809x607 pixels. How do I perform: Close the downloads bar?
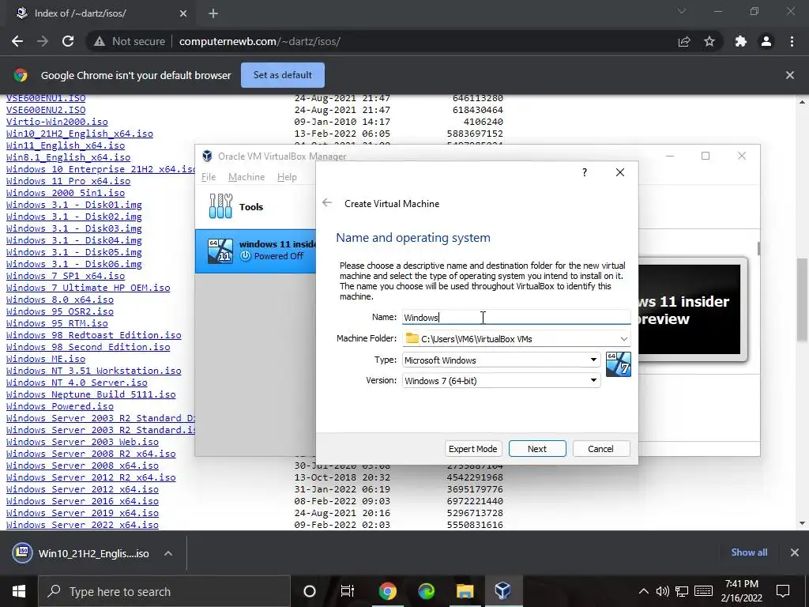pos(795,552)
